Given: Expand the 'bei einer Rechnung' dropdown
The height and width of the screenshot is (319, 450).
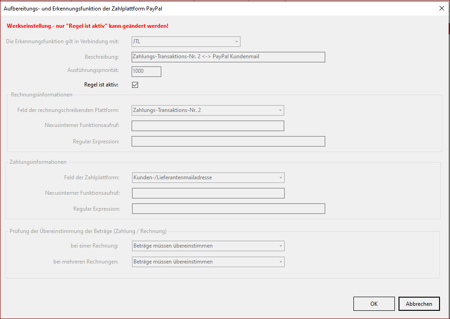Looking at the screenshot, I should tap(208, 246).
